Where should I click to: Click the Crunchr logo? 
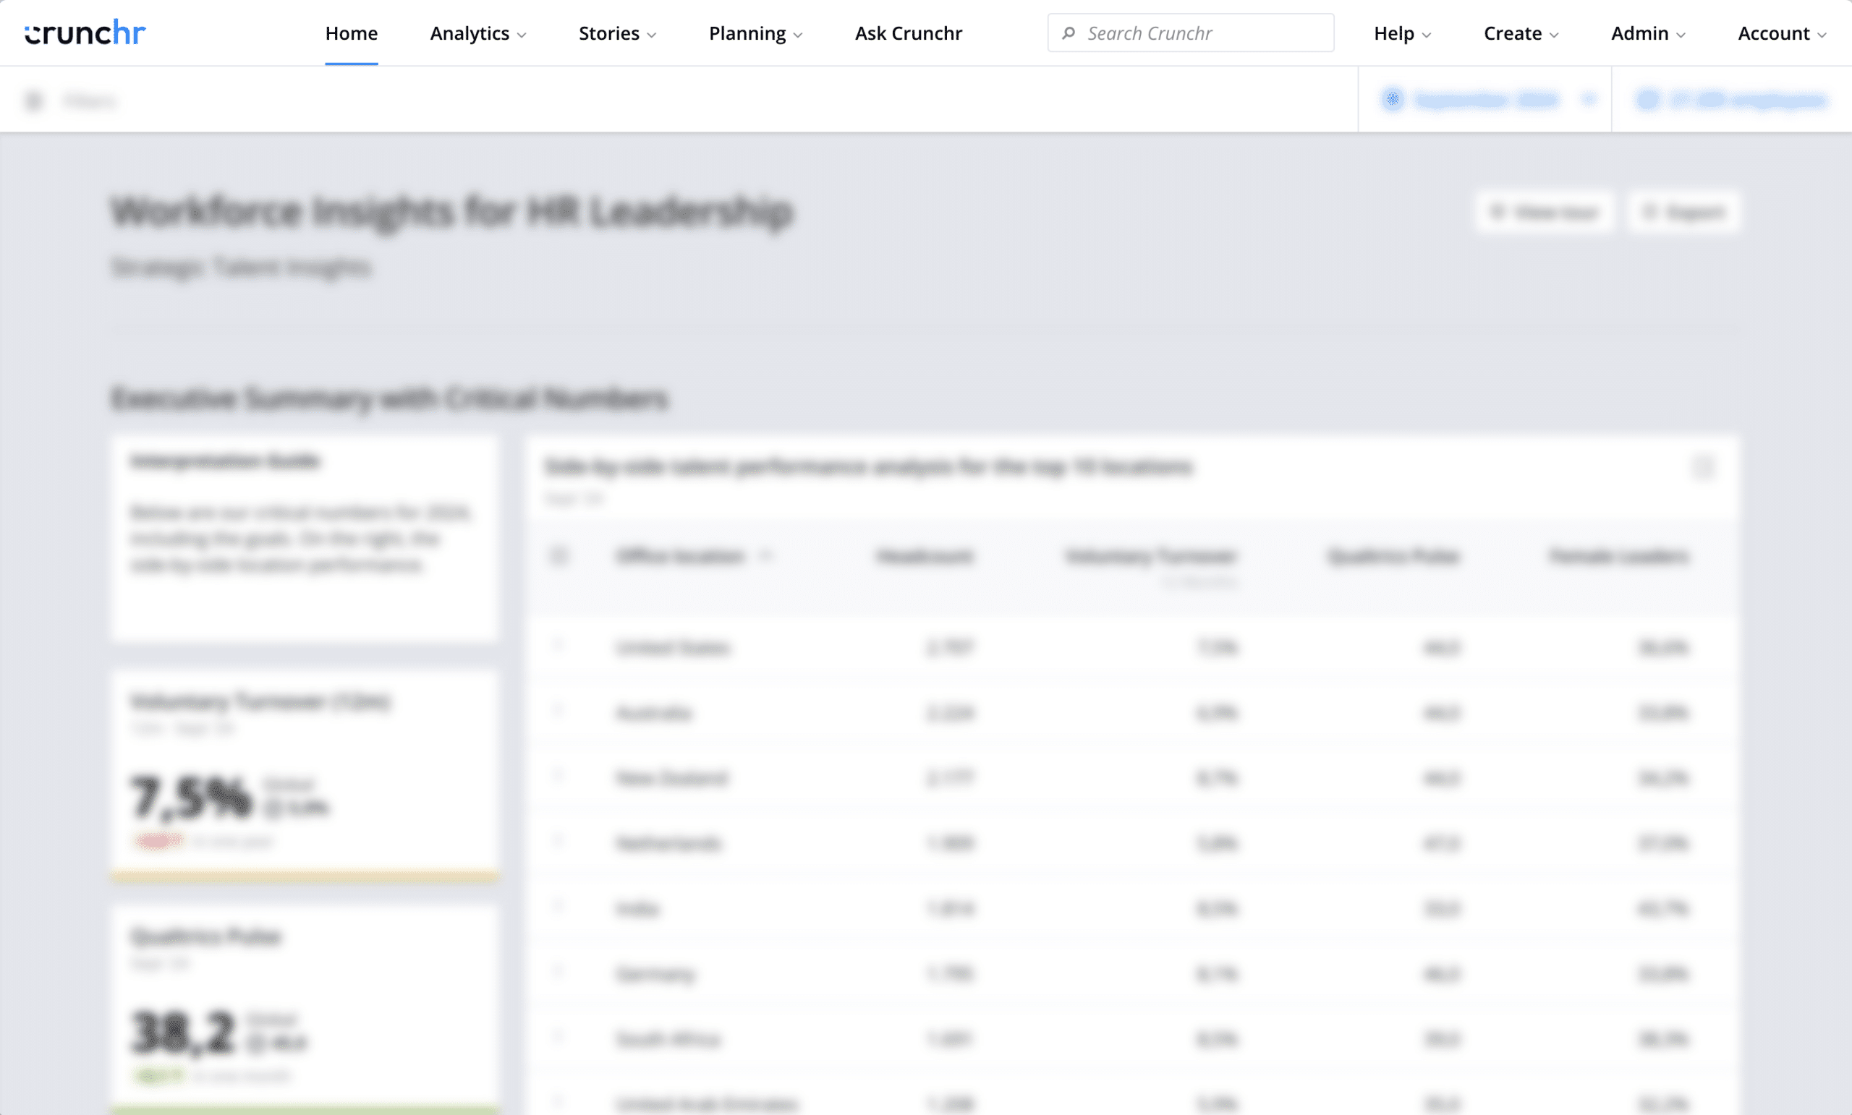(x=85, y=33)
